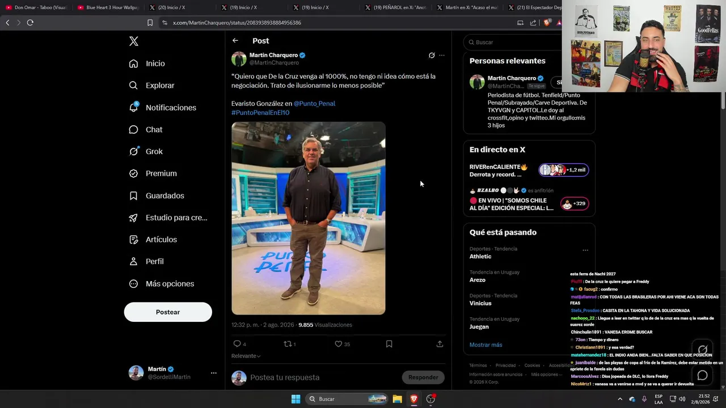Open Martín Charquero's name on the post
This screenshot has width=726, height=408.
(273, 55)
